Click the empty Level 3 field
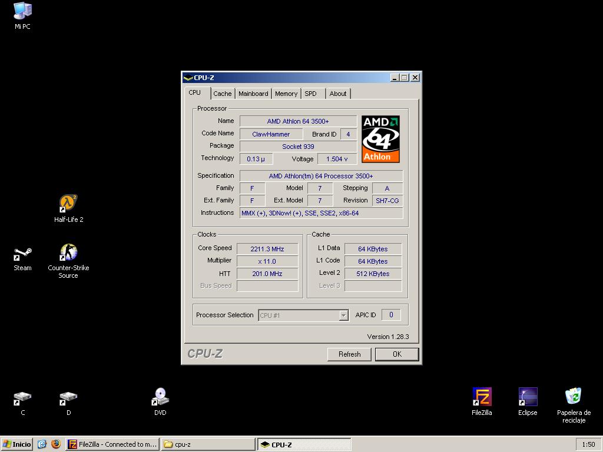This screenshot has width=603, height=452. tap(373, 286)
